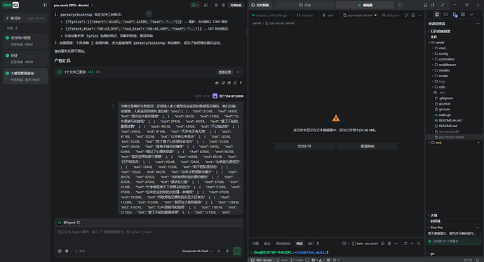Image resolution: width=484 pixels, height=262 pixels.
Task: Open README.md in the file tree
Action: pos(448,126)
